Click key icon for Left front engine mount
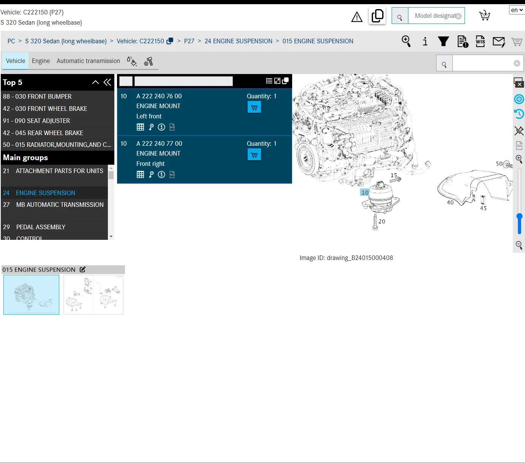The height and width of the screenshot is (463, 525). 151,127
